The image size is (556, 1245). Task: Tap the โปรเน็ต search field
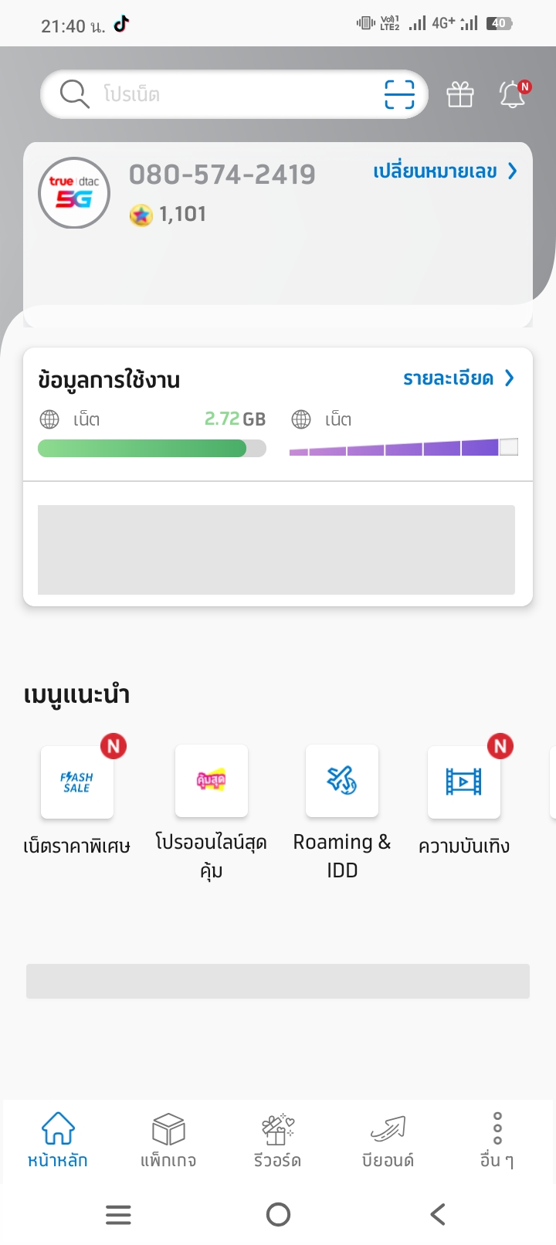(232, 94)
